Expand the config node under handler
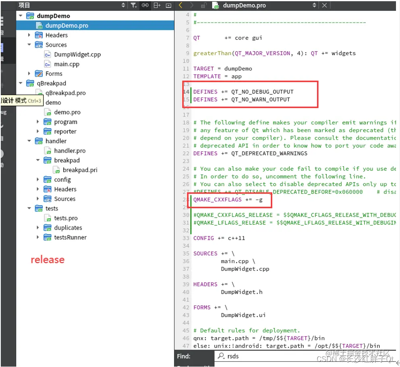Image resolution: width=400 pixels, height=367 pixels. pos(38,180)
